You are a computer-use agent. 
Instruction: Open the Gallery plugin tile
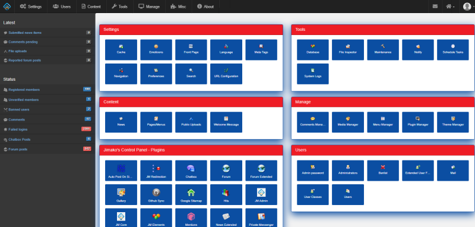click(x=121, y=194)
